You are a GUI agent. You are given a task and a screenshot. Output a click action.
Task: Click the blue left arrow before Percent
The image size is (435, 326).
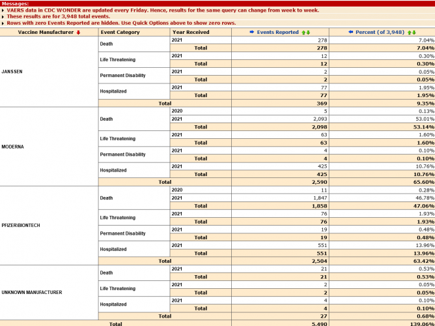pyautogui.click(x=350, y=32)
